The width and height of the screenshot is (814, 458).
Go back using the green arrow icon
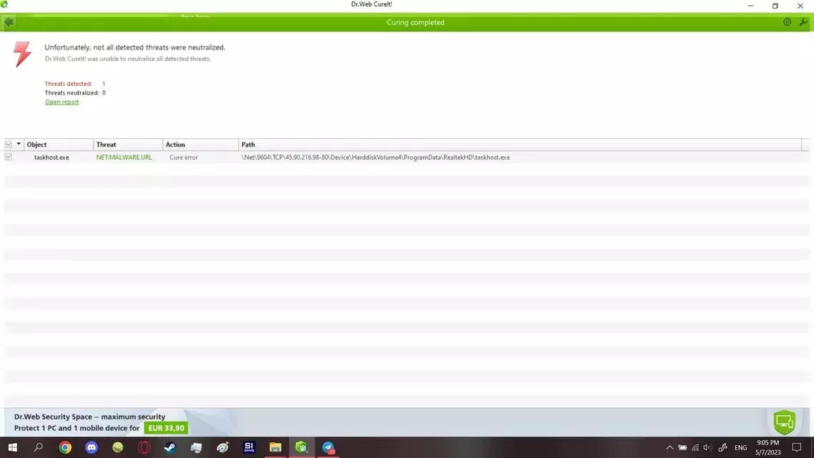coord(9,22)
